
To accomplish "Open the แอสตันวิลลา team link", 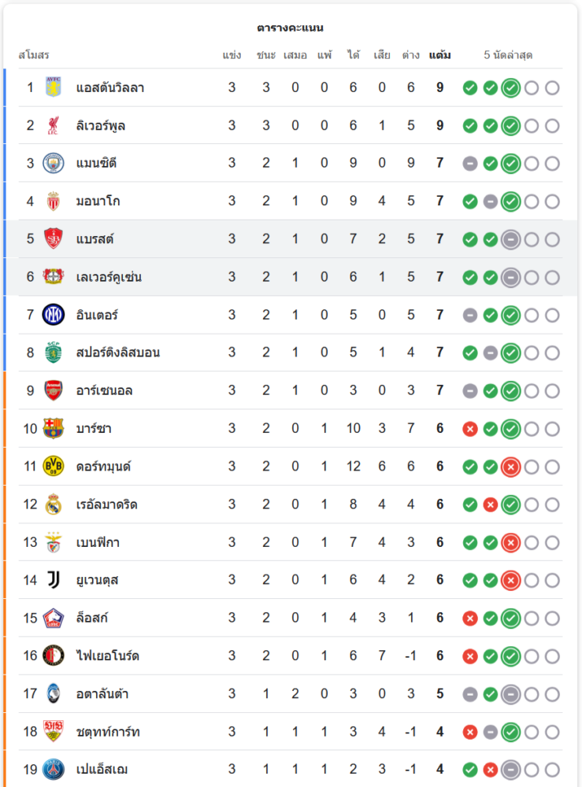I will [110, 87].
